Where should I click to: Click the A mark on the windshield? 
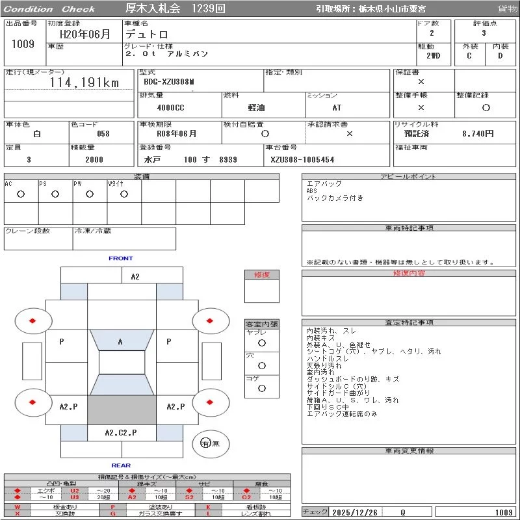point(120,342)
